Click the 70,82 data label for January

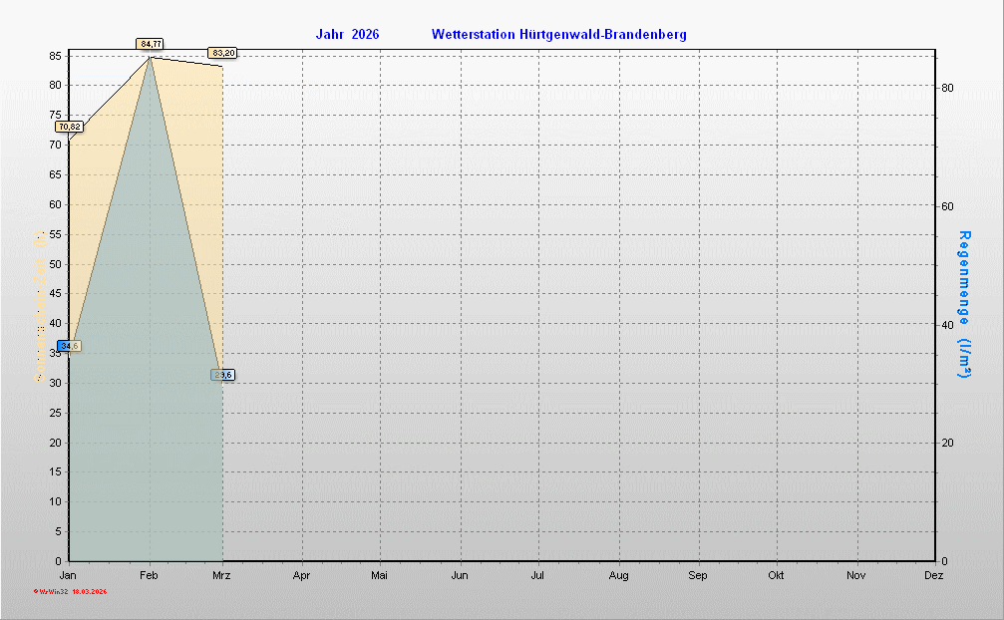[69, 127]
